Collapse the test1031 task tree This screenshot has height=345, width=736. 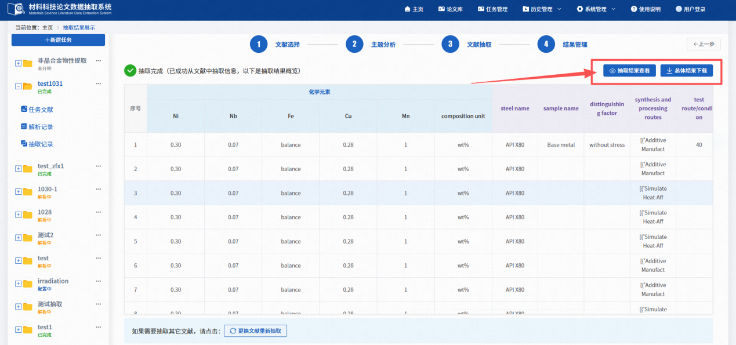click(18, 86)
